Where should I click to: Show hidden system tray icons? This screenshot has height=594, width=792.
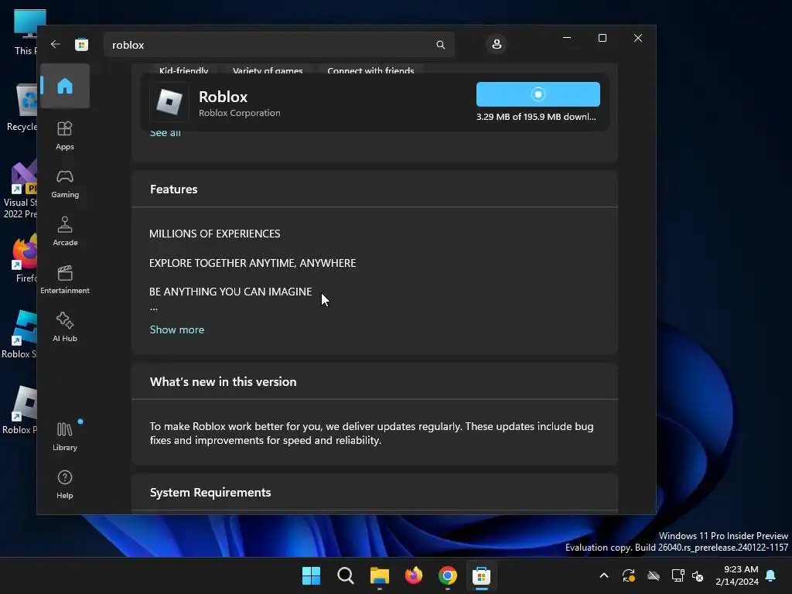(603, 575)
